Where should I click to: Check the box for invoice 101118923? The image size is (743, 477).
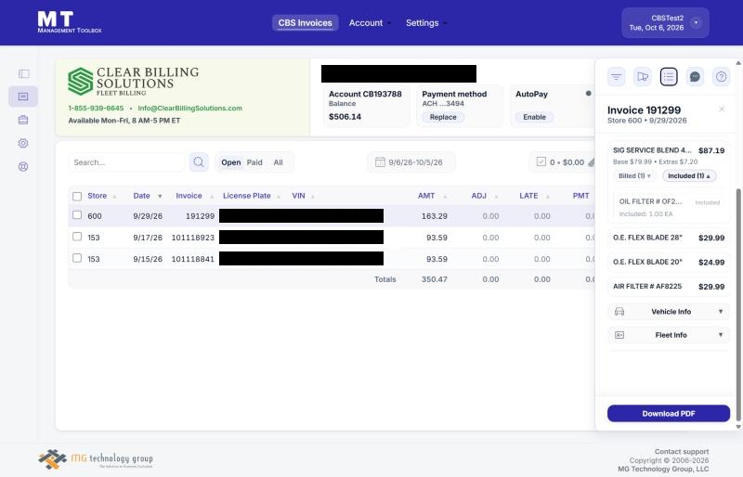(x=77, y=237)
